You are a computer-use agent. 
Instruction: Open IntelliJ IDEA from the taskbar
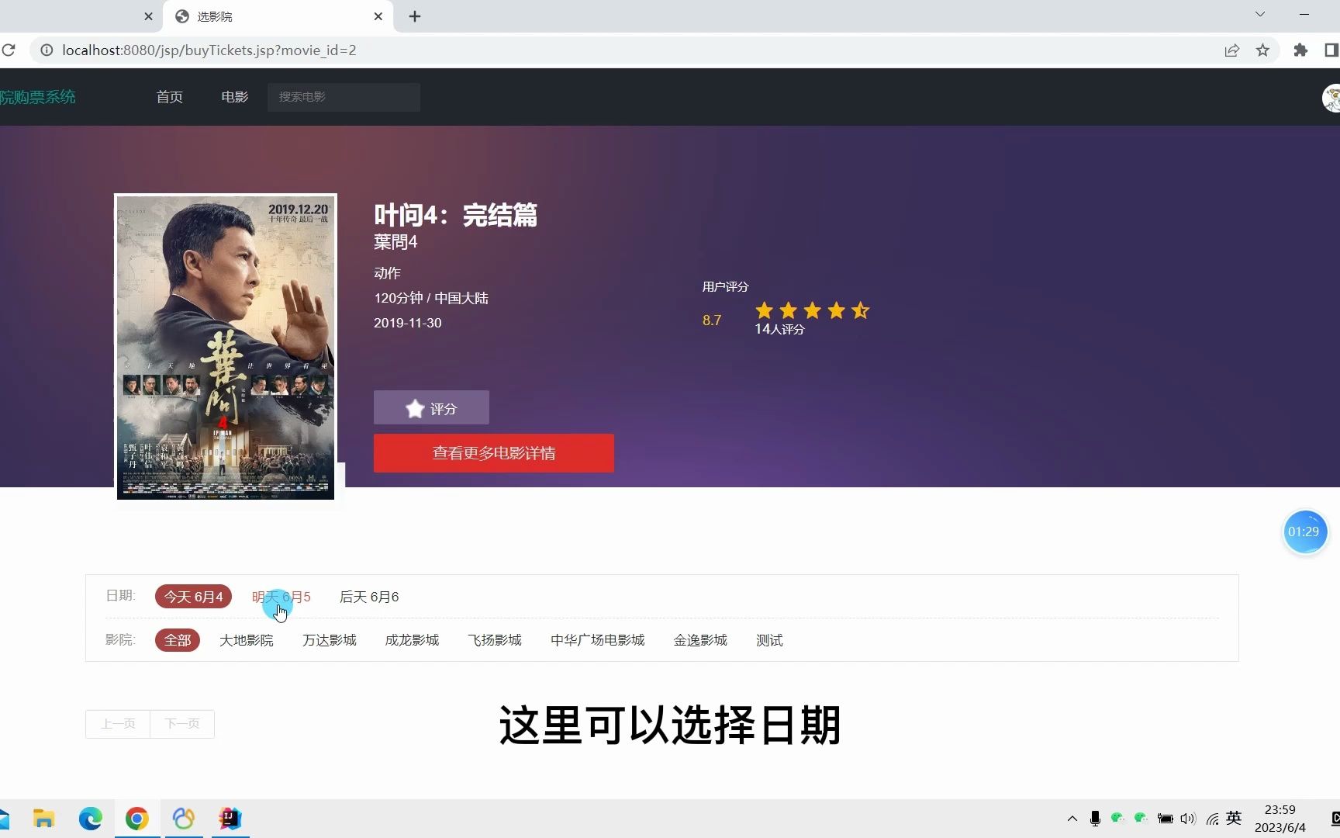click(230, 819)
